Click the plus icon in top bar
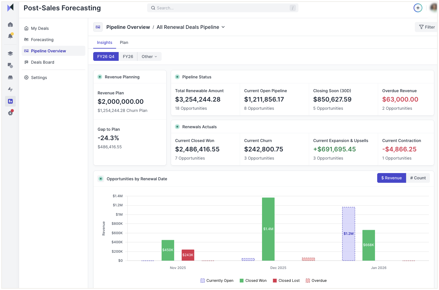This screenshot has width=439, height=290. coord(418,8)
